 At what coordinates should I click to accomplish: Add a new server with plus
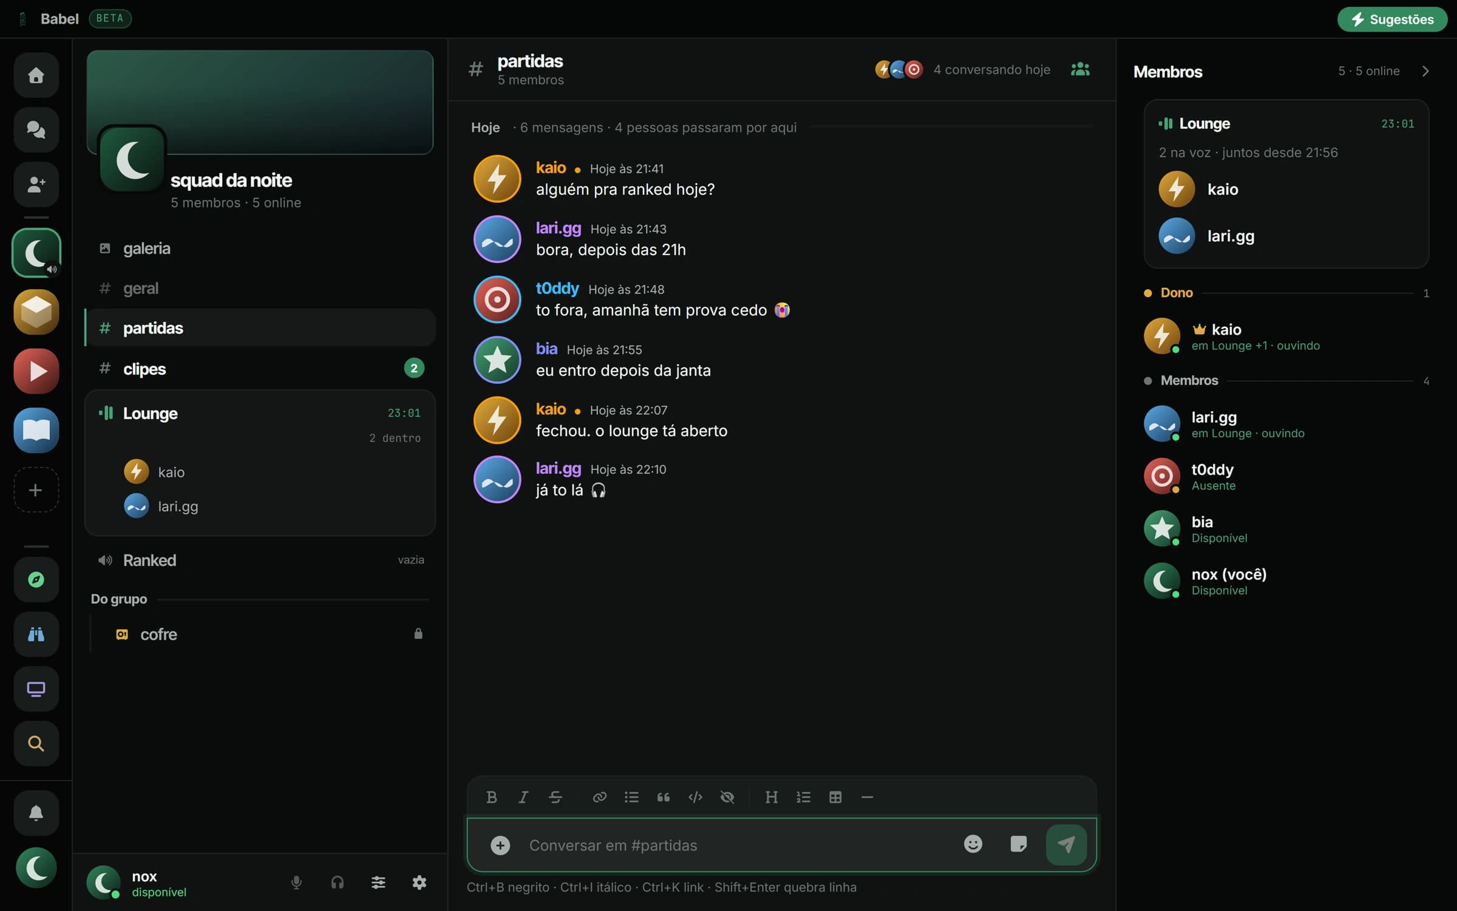click(x=36, y=490)
